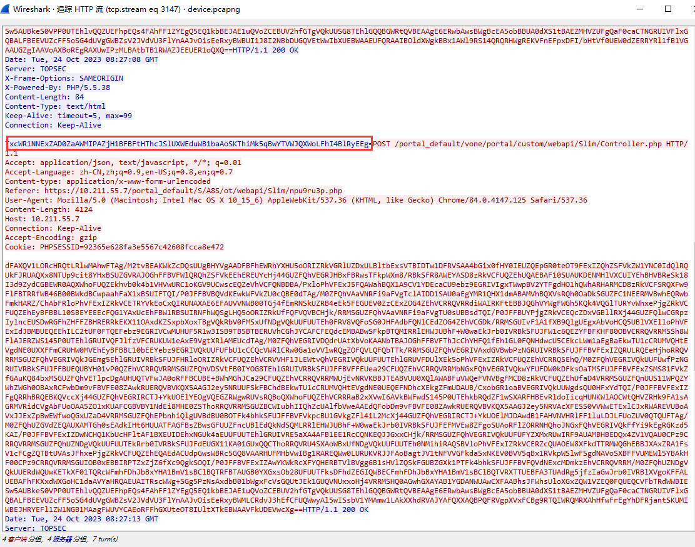Click the Date: Tue, 24 Oct 2023 08:27:08 GMT line
This screenshot has height=547, width=695.
(81, 59)
